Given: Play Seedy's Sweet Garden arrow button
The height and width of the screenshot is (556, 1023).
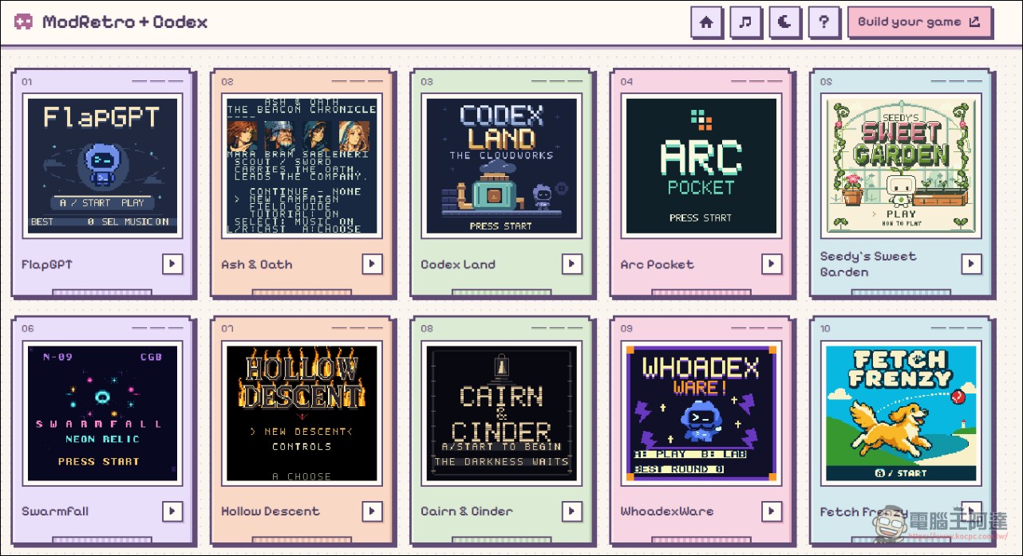Looking at the screenshot, I should 971,264.
